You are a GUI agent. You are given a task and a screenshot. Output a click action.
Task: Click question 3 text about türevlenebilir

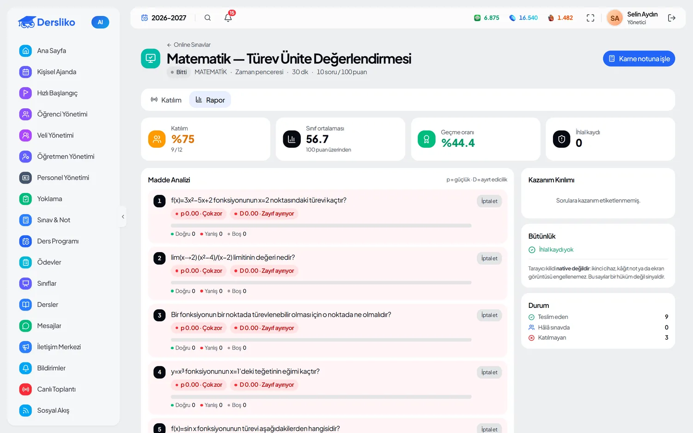click(281, 315)
